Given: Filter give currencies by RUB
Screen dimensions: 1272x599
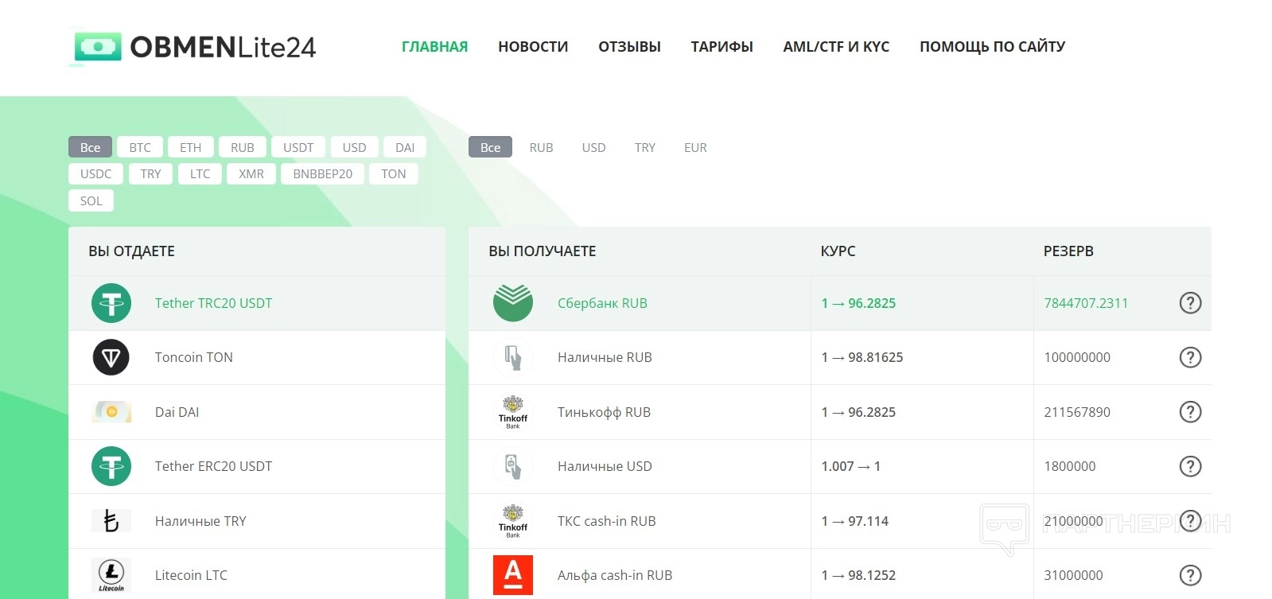Looking at the screenshot, I should click(x=243, y=147).
